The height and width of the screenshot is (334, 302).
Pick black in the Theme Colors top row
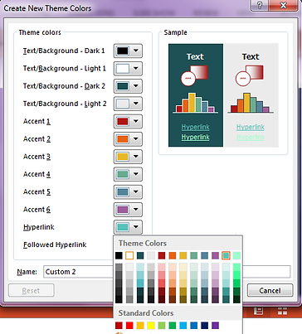[x=119, y=255]
